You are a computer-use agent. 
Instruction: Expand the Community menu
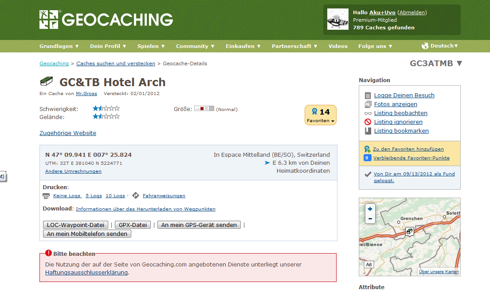[x=195, y=46]
